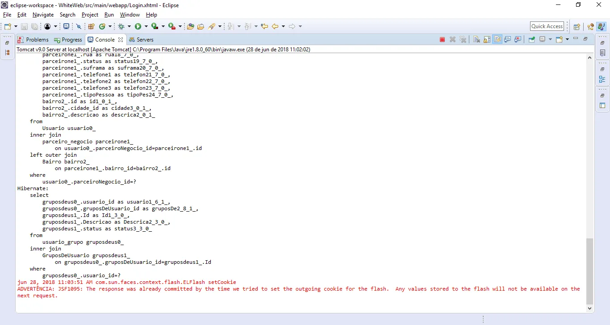
Task: Terminate the running Tomcat server in console
Action: 442,40
